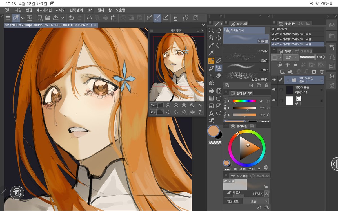The image size is (338, 211).
Task: Click the Redo arrow in command bar
Action: click(79, 18)
